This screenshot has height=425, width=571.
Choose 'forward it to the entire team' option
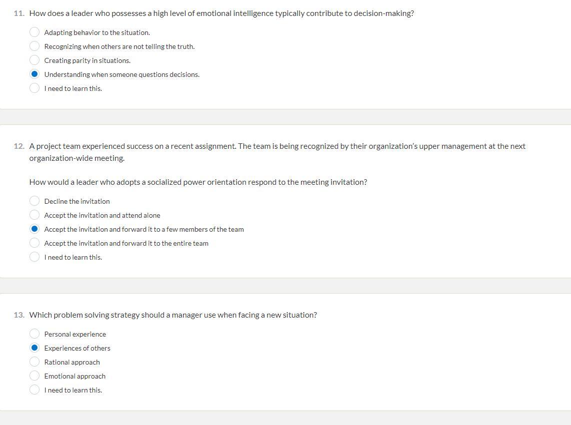tap(34, 243)
